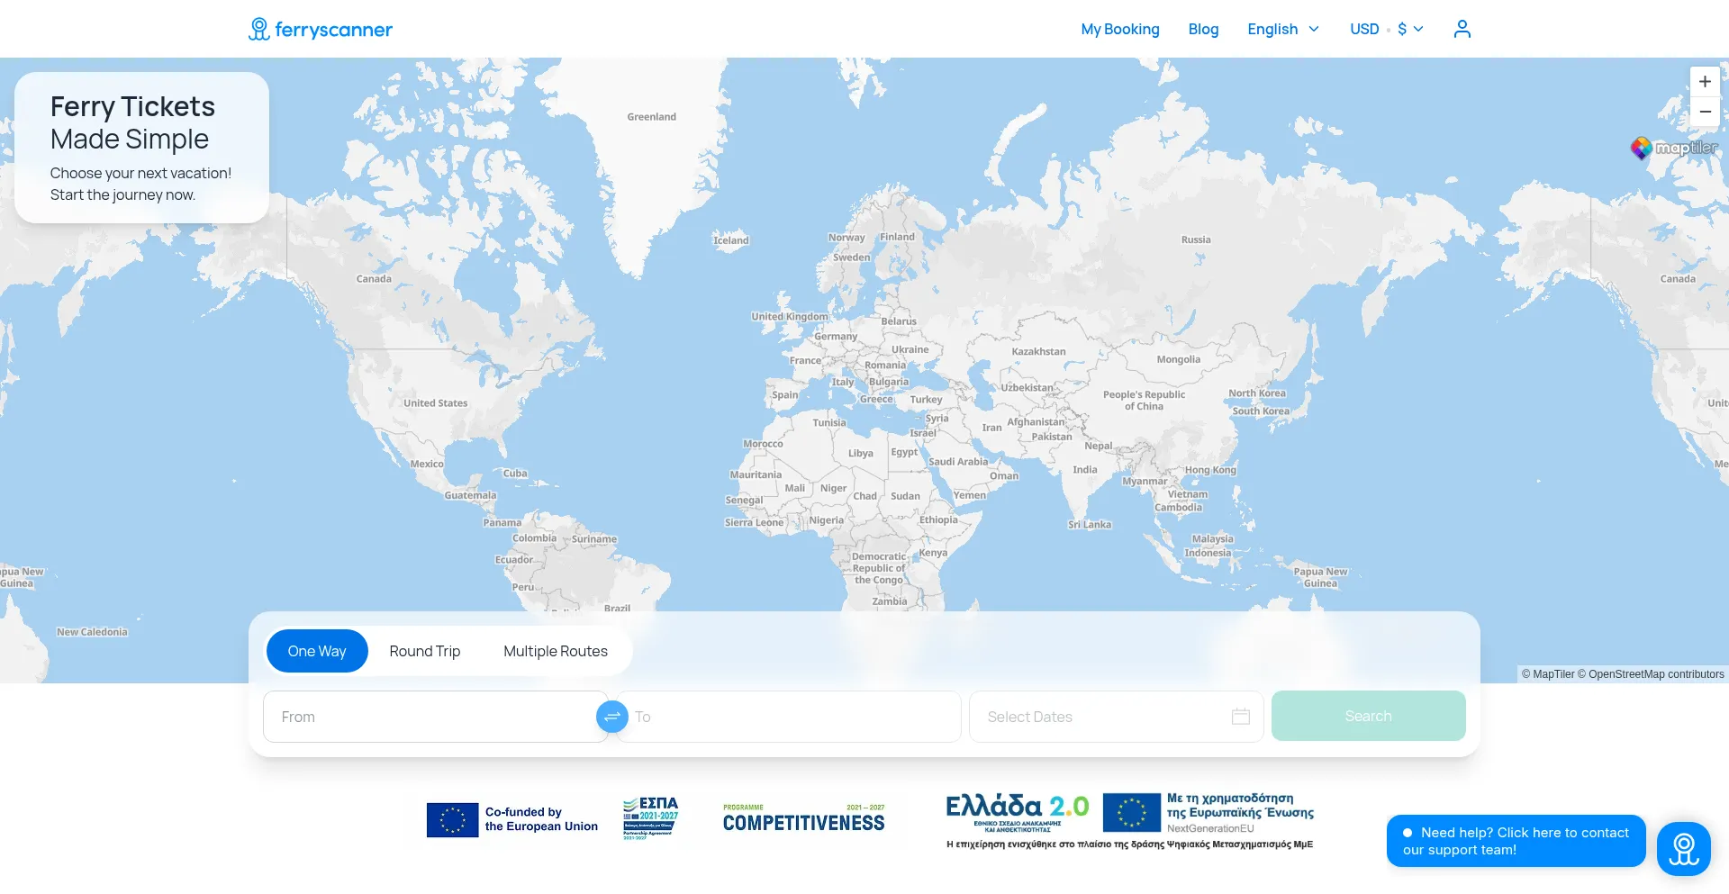Click the MapTiler logo on map
This screenshot has width=1729, height=894.
click(1673, 148)
